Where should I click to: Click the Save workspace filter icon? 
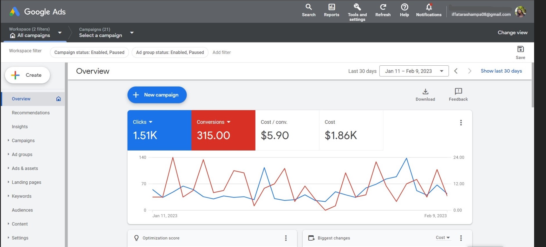click(x=520, y=49)
